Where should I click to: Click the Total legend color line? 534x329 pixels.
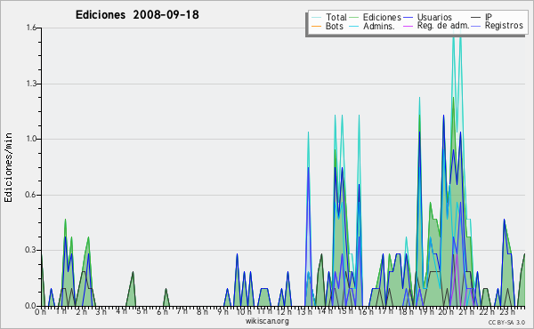point(316,17)
